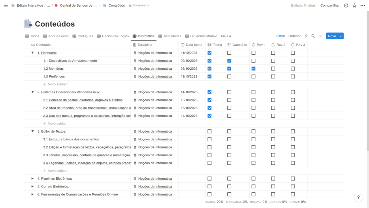
Task: Add Novo subitem under Editor de Textos
Action: click(x=56, y=171)
